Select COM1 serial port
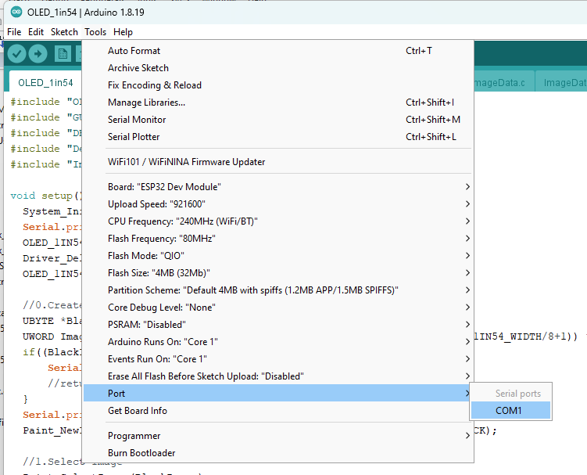This screenshot has height=475, width=587. coord(510,411)
